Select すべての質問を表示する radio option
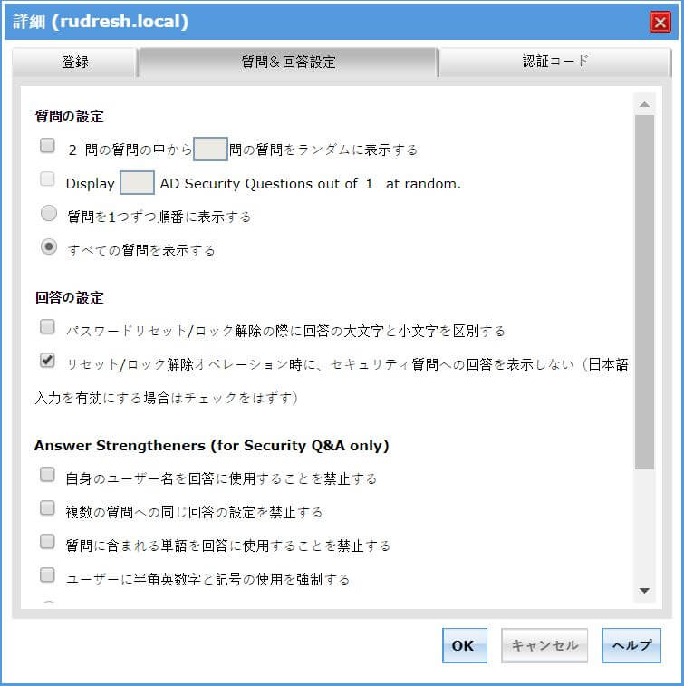This screenshot has height=686, width=684. 49,247
